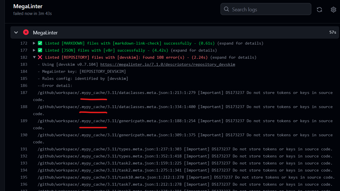
Task: Click line number 187
Action: 24,92
